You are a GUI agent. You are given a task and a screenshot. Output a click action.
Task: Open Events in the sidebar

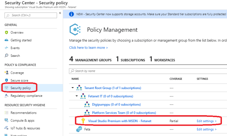point(15,48)
